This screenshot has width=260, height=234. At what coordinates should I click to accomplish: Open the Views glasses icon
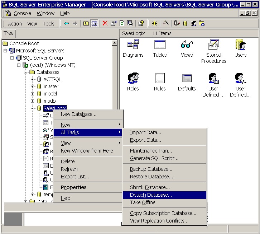(x=187, y=45)
